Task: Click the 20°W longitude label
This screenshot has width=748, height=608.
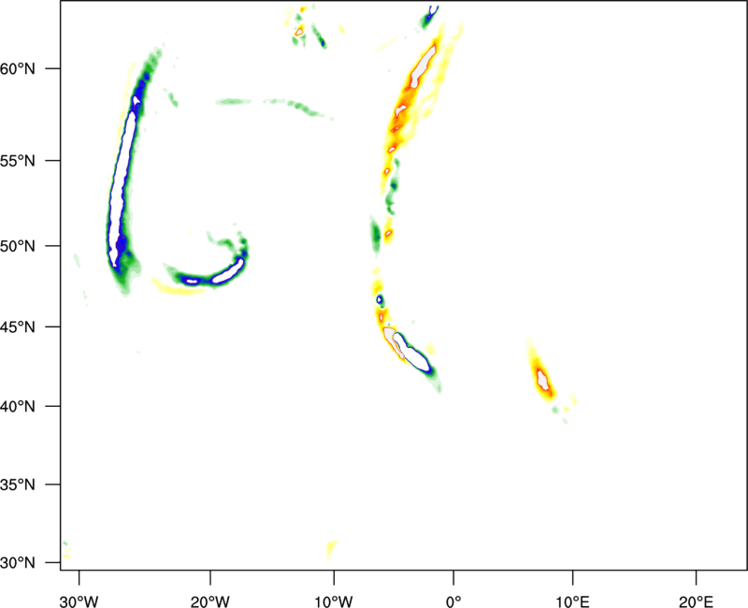Action: click(209, 601)
